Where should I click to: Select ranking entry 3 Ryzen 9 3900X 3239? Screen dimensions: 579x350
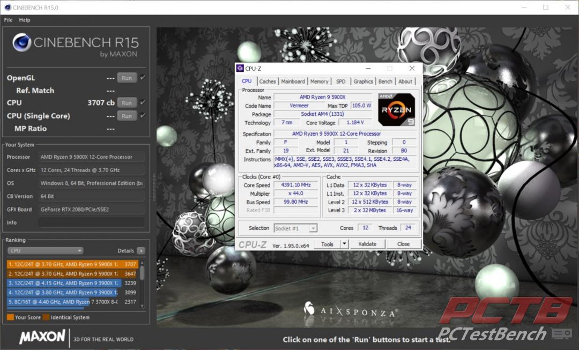pos(72,283)
